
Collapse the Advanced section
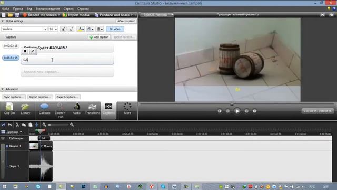(x=3, y=89)
